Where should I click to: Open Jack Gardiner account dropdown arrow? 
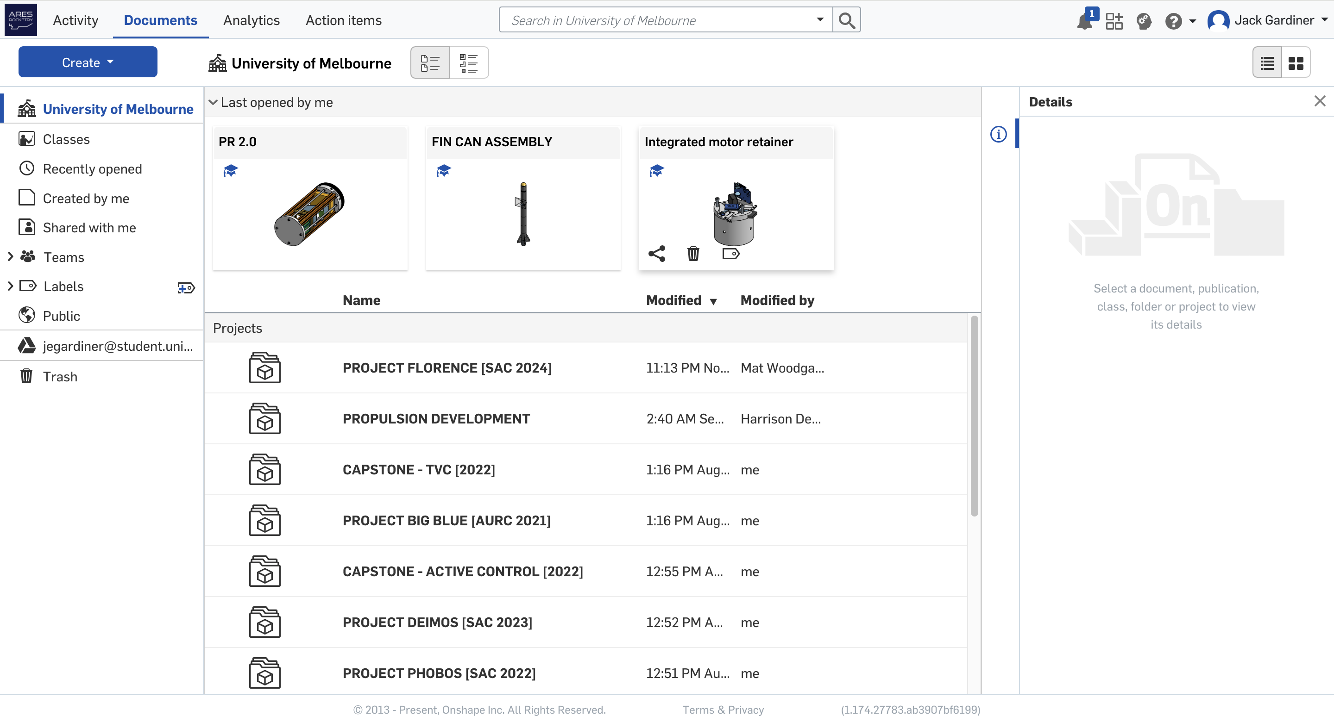pyautogui.click(x=1325, y=20)
